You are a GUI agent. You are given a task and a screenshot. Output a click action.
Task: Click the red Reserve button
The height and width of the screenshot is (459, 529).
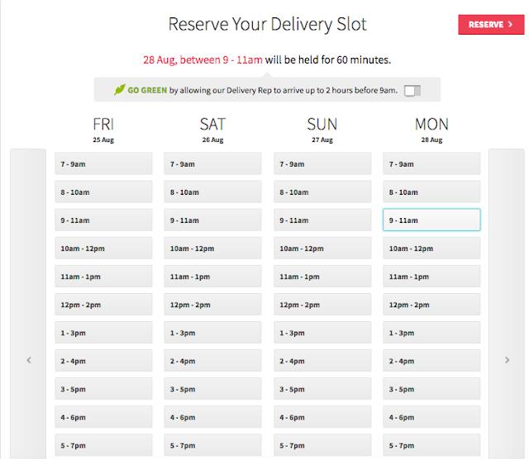(490, 25)
